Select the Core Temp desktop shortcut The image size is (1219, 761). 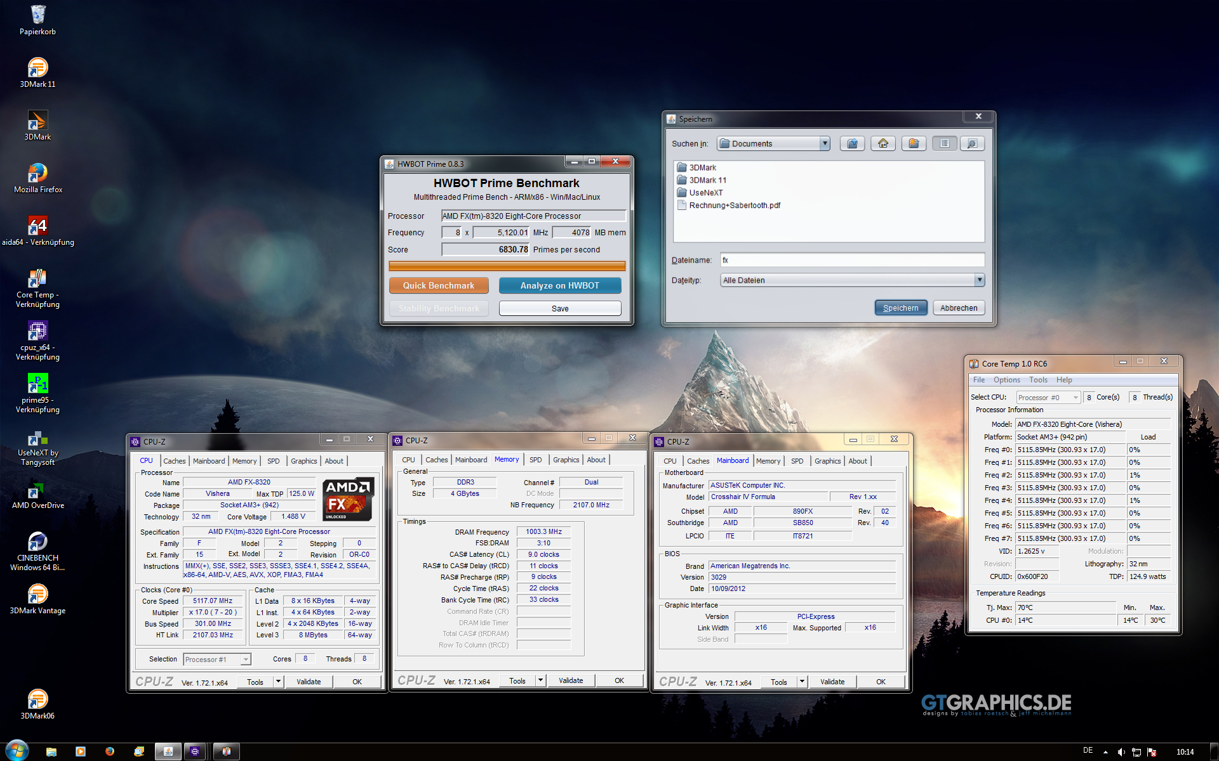(x=37, y=289)
